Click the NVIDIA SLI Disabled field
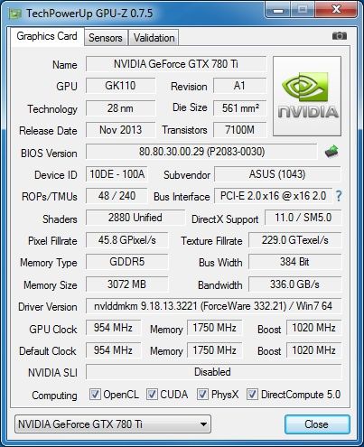 213,372
